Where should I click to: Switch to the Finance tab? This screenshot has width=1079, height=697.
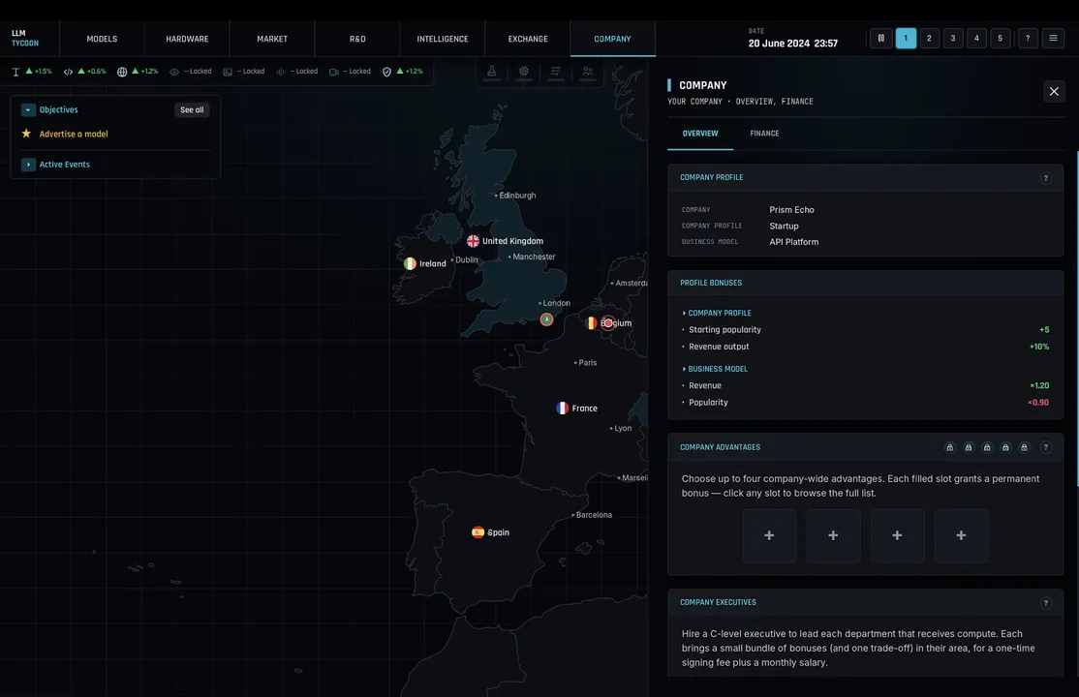764,134
